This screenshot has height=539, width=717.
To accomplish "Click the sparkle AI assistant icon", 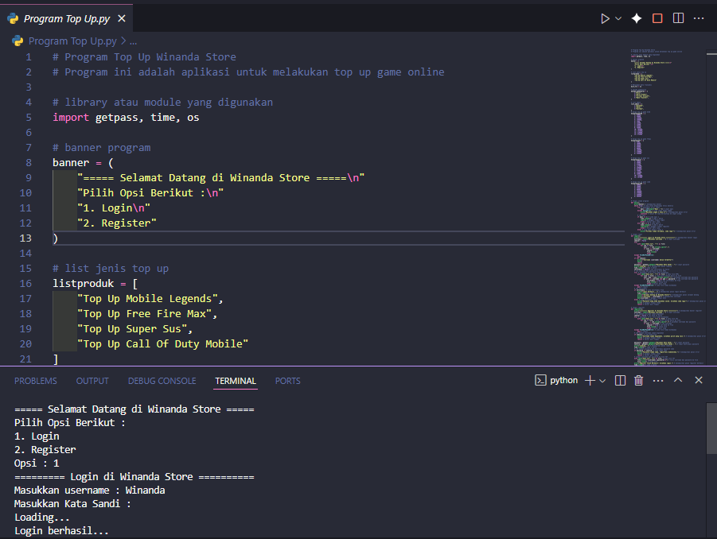I will pos(637,18).
